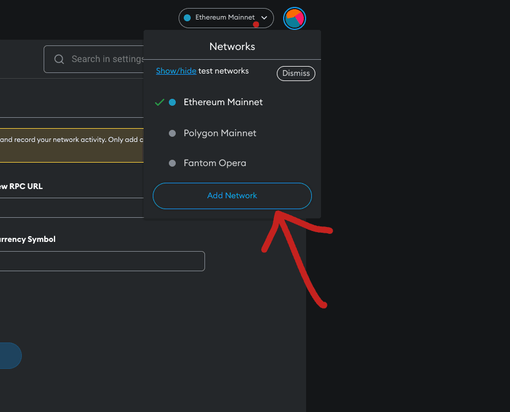This screenshot has height=412, width=510.
Task: Switch to Polygon Mainnet network
Action: (x=220, y=133)
